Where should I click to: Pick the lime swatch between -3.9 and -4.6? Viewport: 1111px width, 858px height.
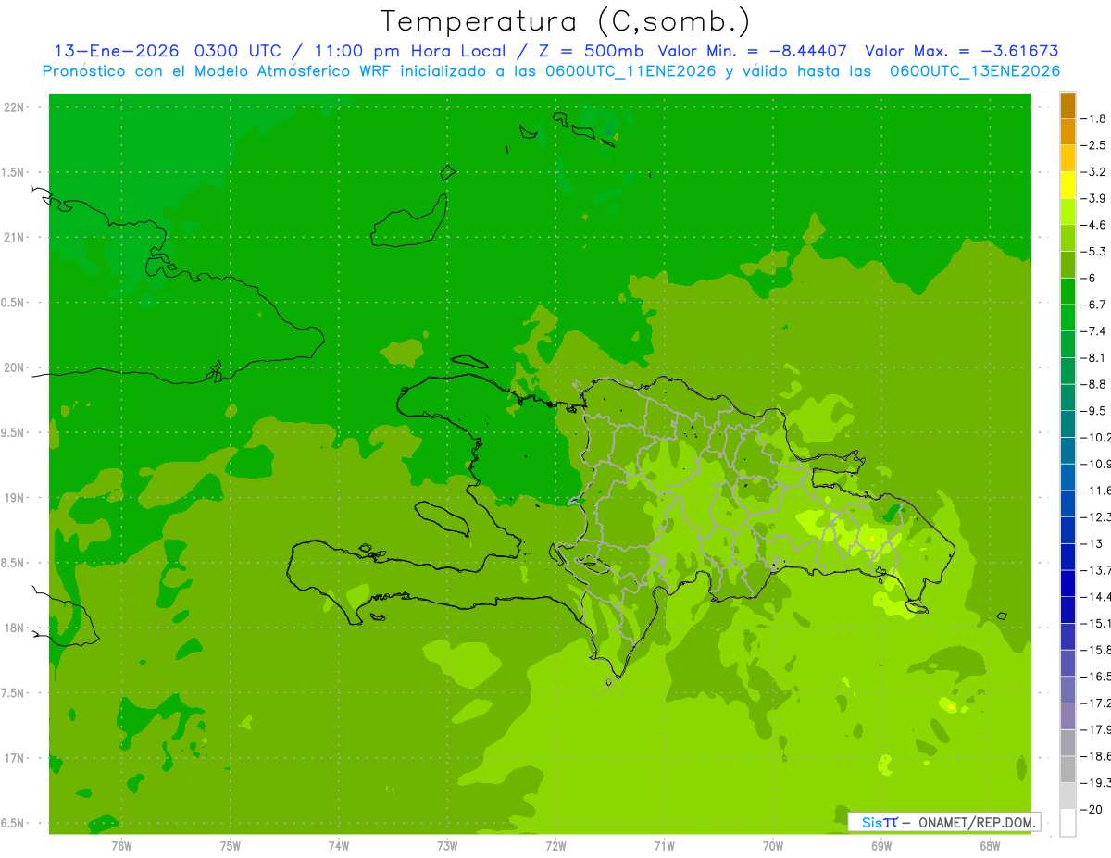pos(1067,211)
